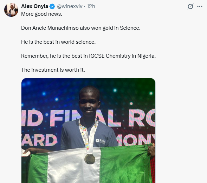Click the right green stripe of the flag

tap(126, 164)
